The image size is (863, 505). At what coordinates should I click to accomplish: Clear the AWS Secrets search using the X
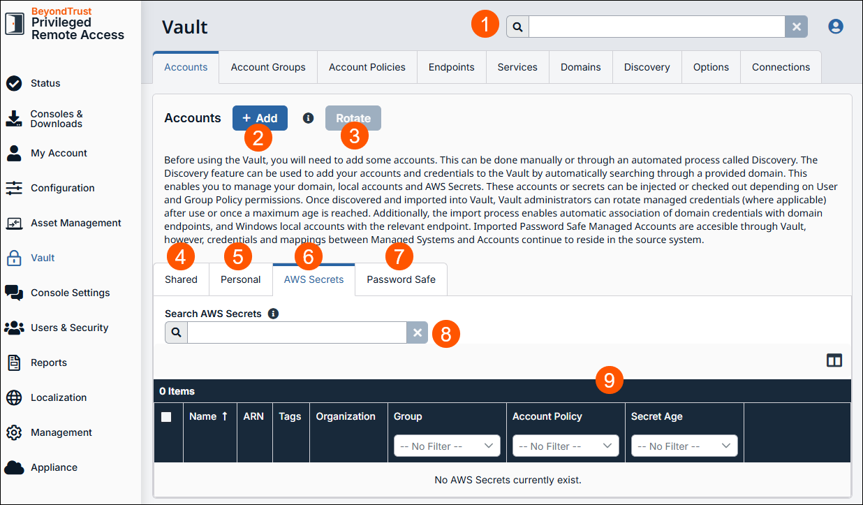pos(417,332)
